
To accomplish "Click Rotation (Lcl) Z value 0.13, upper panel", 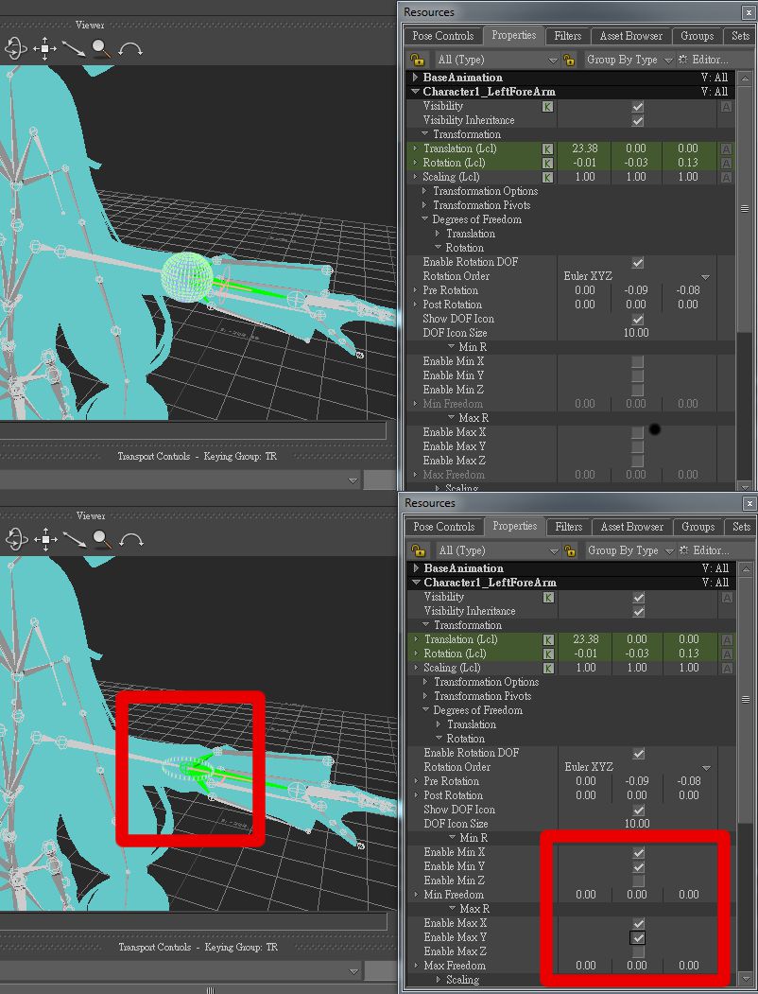I will [688, 163].
